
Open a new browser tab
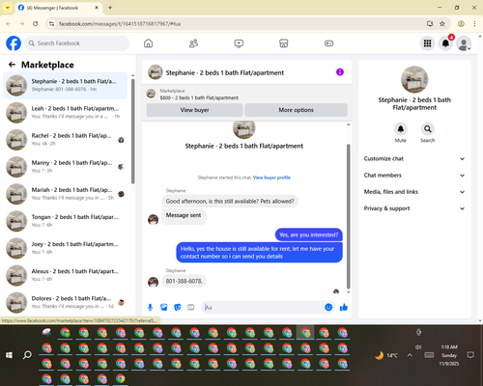pos(110,8)
